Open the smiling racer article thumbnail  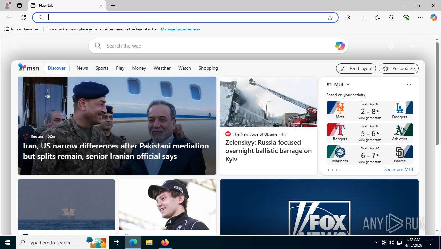click(168, 205)
